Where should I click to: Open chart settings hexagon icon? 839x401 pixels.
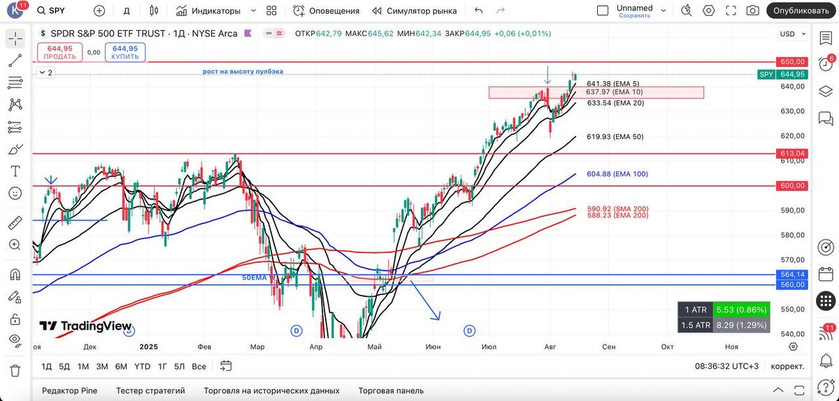click(x=709, y=10)
